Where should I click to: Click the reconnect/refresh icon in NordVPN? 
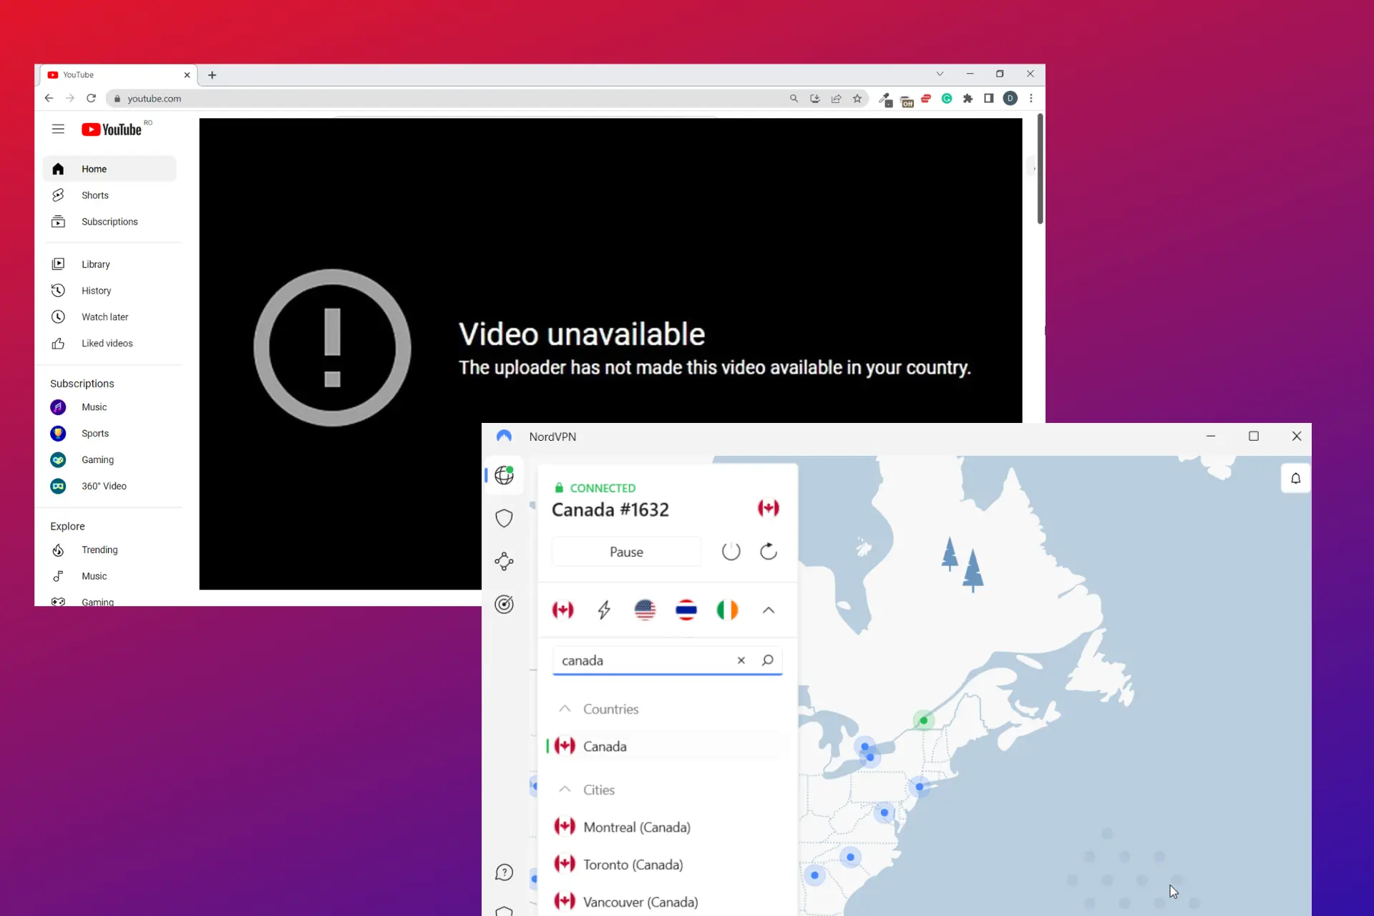pos(768,551)
